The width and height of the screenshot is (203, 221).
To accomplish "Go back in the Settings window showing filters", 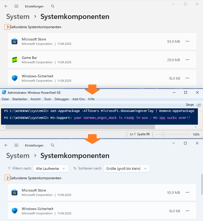I will pos(6,145).
